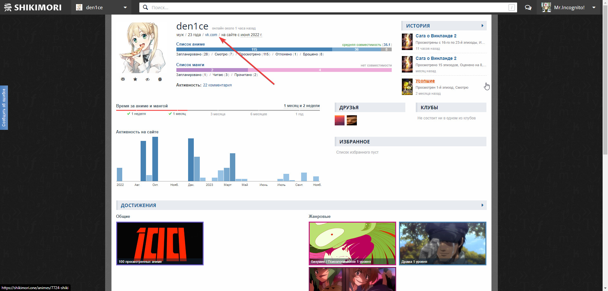608x291 pixels.
Task: Click the search magnifier icon
Action: (x=145, y=7)
